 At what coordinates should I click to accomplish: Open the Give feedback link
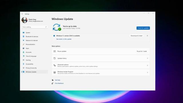(59, 83)
